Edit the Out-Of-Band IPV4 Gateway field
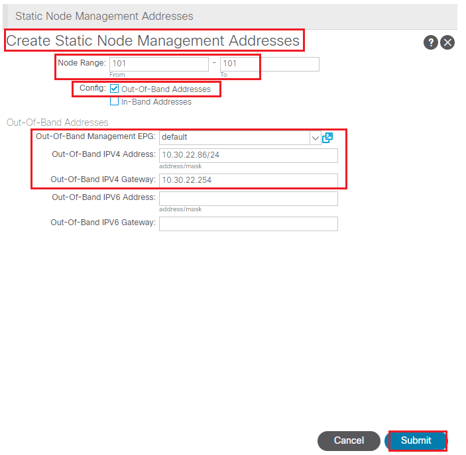The image size is (466, 455). point(249,180)
